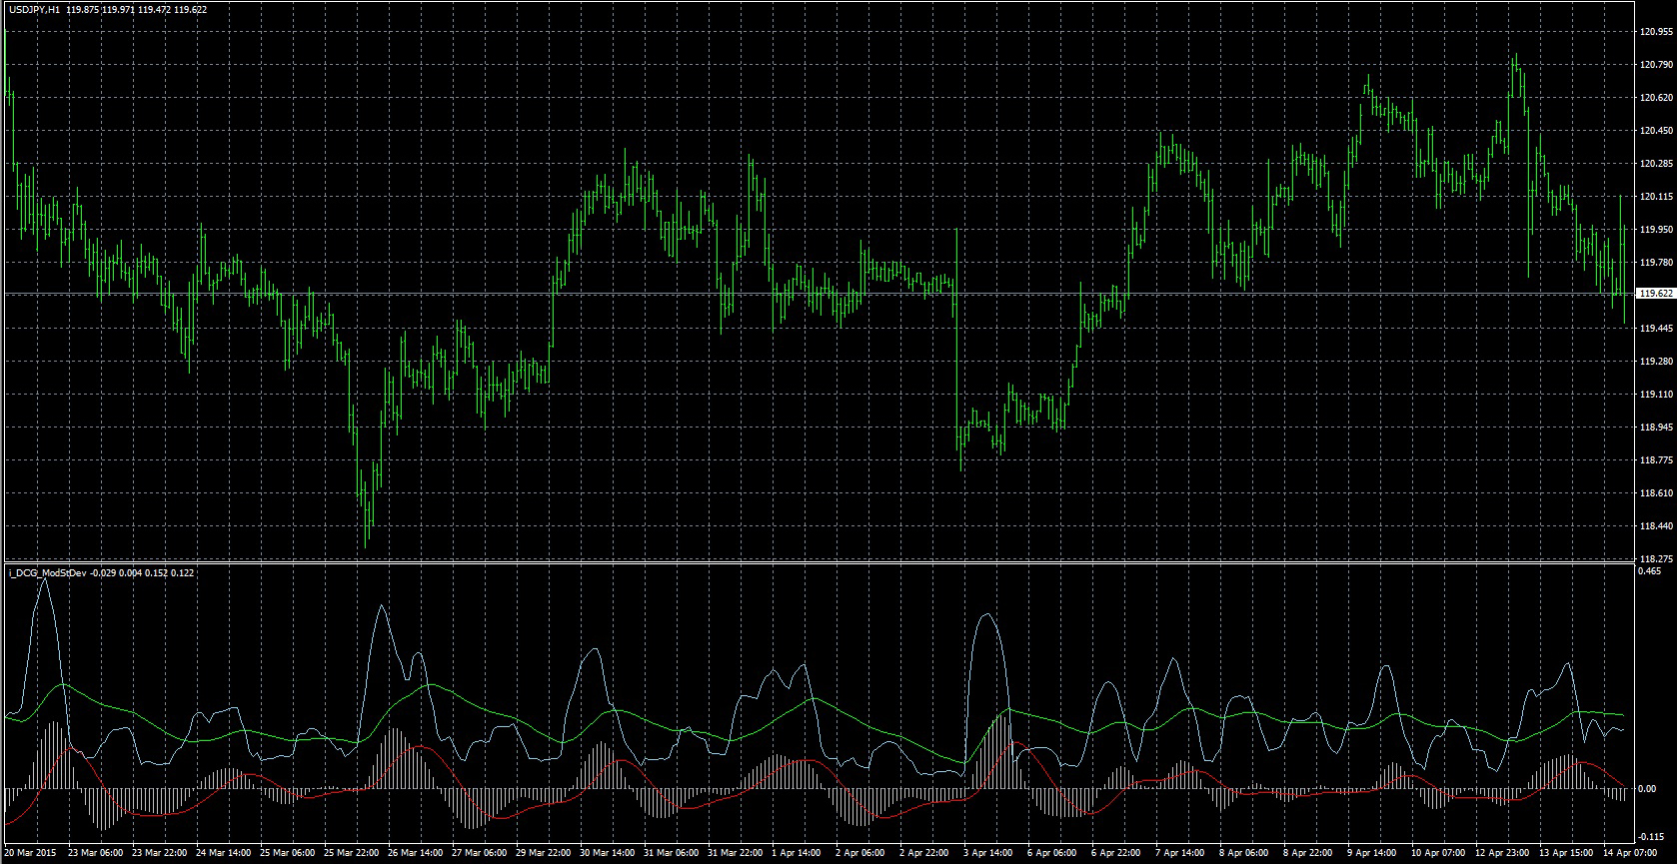The width and height of the screenshot is (1677, 864).
Task: Click price level 120.115 on the axis
Action: (x=1655, y=197)
